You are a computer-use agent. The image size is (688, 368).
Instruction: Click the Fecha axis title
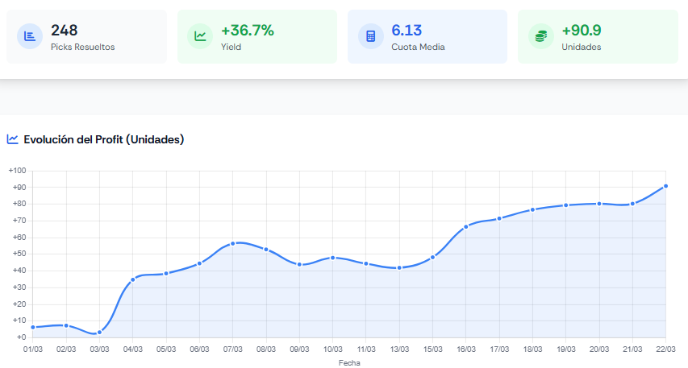tap(349, 362)
